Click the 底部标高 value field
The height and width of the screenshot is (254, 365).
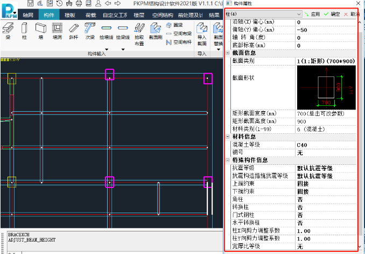tap(326, 46)
